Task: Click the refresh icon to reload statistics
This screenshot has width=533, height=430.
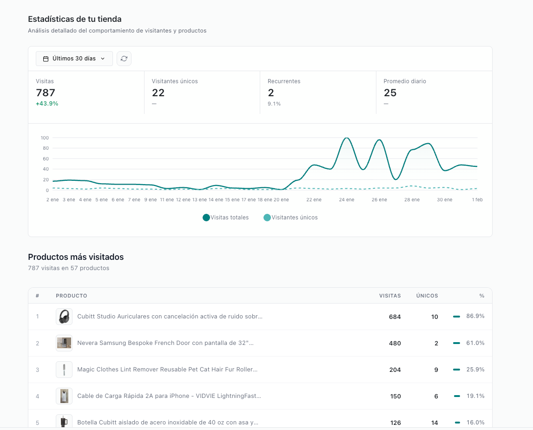Action: 124,58
